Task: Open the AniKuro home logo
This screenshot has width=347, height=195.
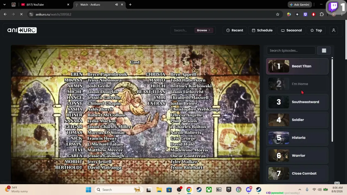Action: tap(22, 30)
